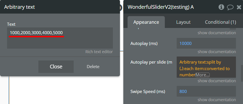243x104 pixels.
Task: Click the WonderfulSliderV2(testing) A element name
Action: [x=161, y=7]
